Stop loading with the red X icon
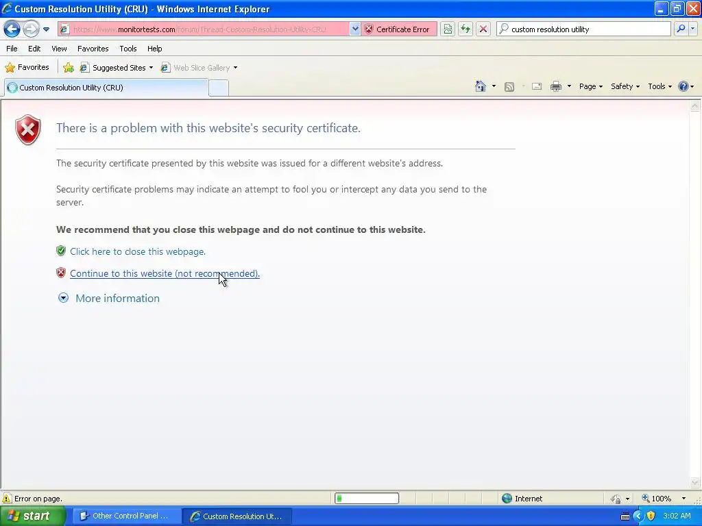Screen dimensions: 702x526 483,29
